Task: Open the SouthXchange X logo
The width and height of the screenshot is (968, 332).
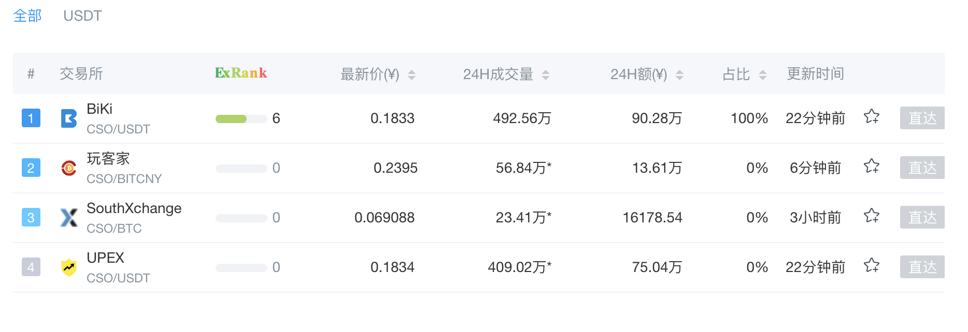Action: click(69, 218)
